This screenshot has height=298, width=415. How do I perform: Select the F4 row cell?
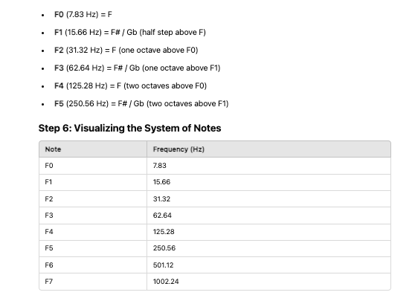coord(93,232)
